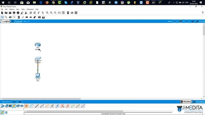Screen dimensions: 205x115
Task: Select the Copper Straight-Through cable
Action: tap(37, 106)
